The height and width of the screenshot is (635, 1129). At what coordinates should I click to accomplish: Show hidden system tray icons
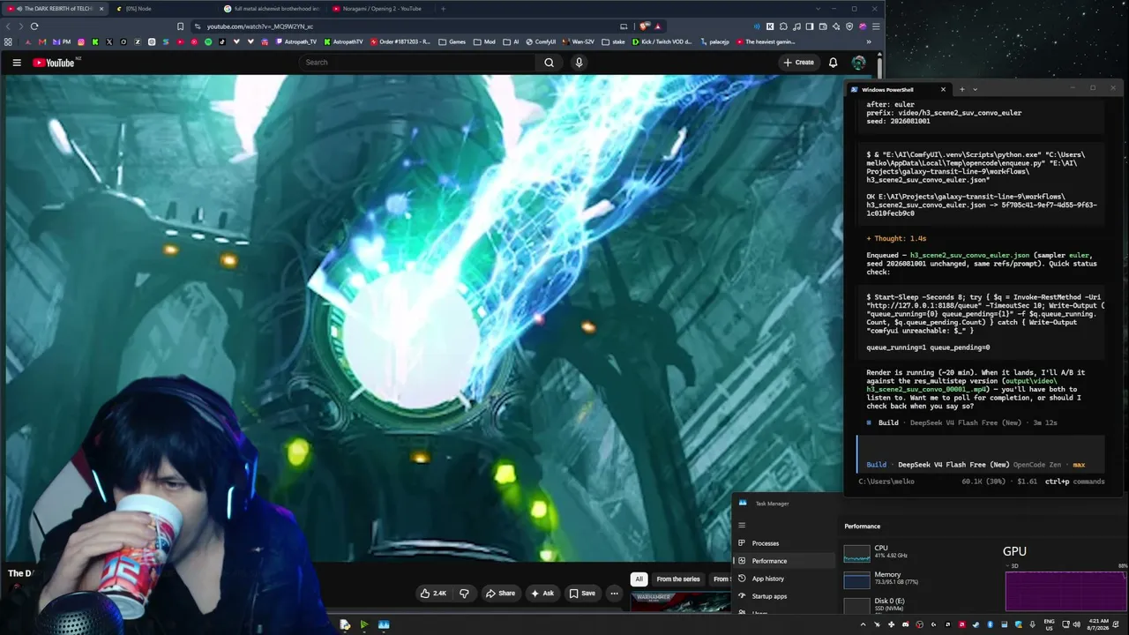click(864, 624)
